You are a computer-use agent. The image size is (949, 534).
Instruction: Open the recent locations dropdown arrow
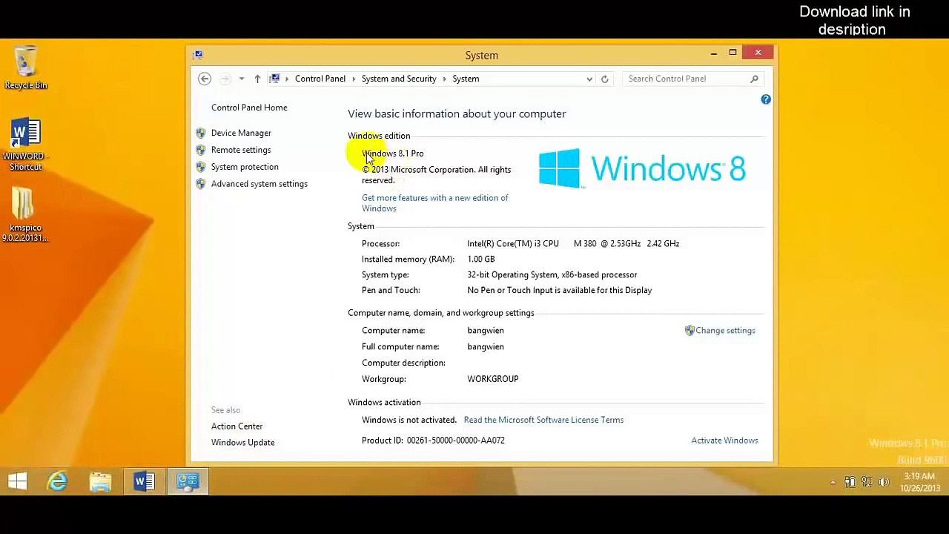(x=241, y=79)
